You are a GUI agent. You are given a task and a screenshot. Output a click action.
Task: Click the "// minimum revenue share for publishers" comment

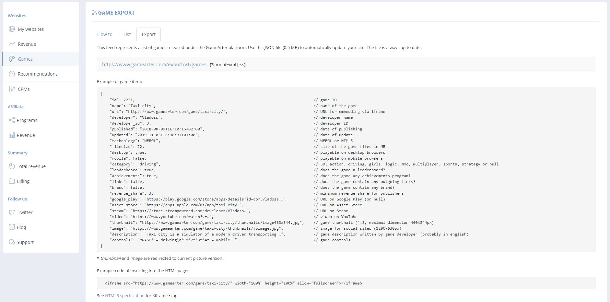[x=358, y=193]
